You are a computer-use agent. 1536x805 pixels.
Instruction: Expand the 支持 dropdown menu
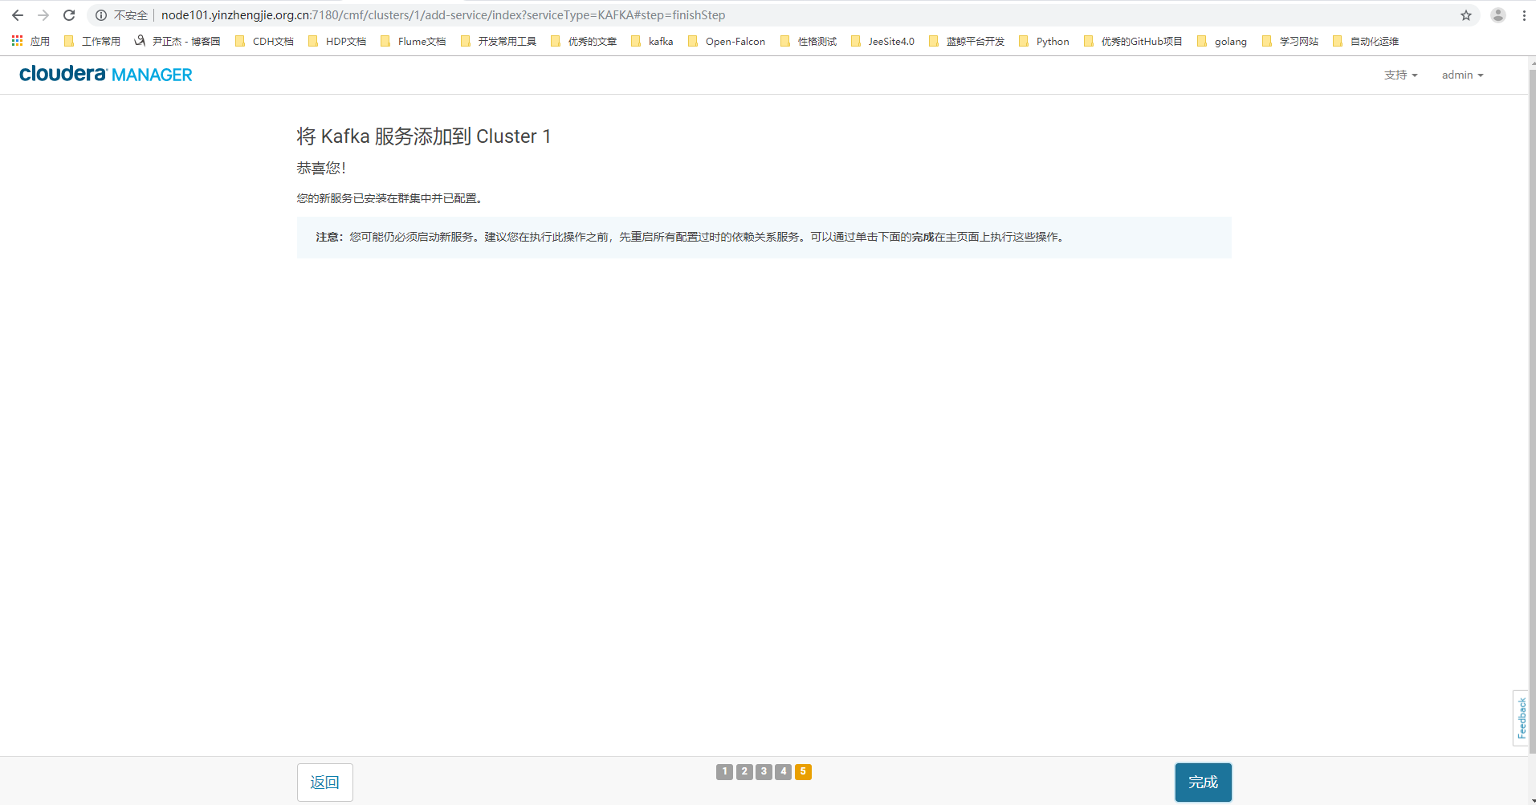point(1400,75)
